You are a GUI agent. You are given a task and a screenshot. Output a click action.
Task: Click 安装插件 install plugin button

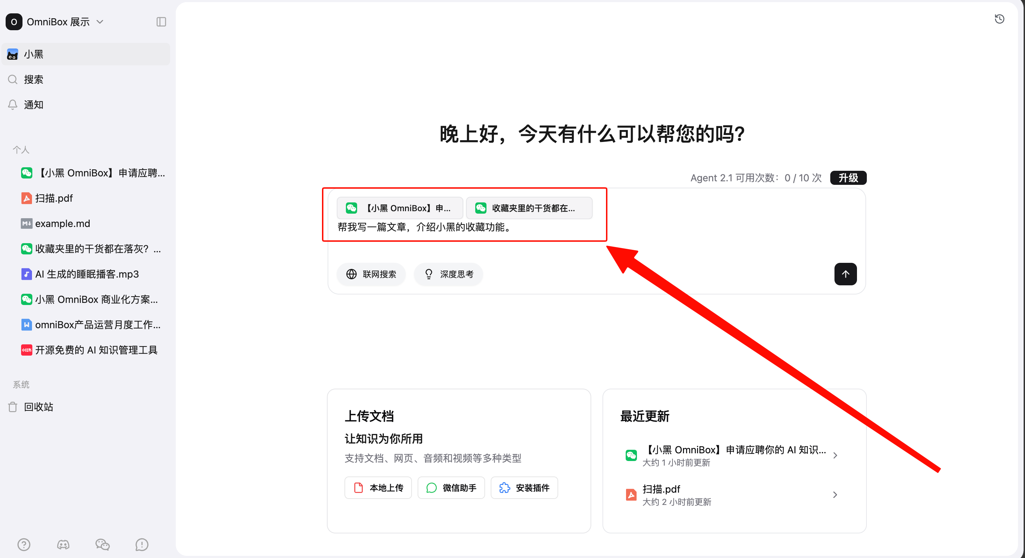524,488
